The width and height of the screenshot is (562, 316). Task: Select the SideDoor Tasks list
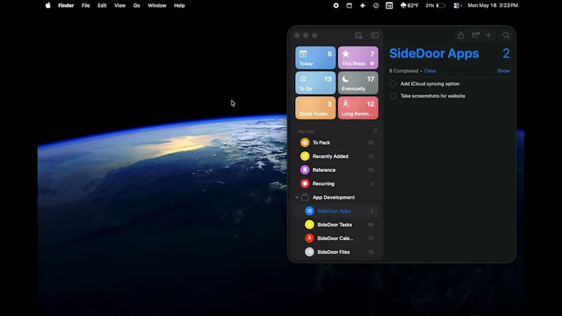336,225
